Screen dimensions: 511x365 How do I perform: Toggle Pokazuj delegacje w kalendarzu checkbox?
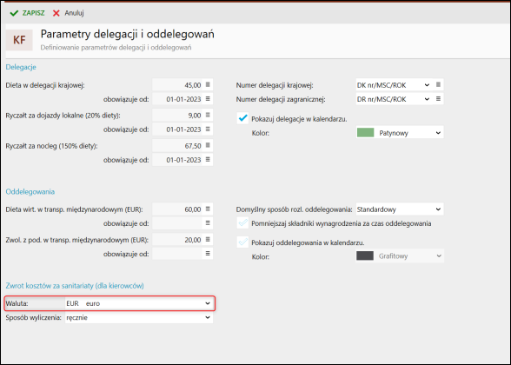[242, 118]
